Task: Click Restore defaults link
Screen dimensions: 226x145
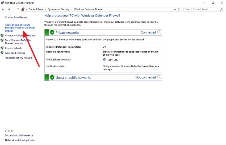Action: [x=14, y=48]
